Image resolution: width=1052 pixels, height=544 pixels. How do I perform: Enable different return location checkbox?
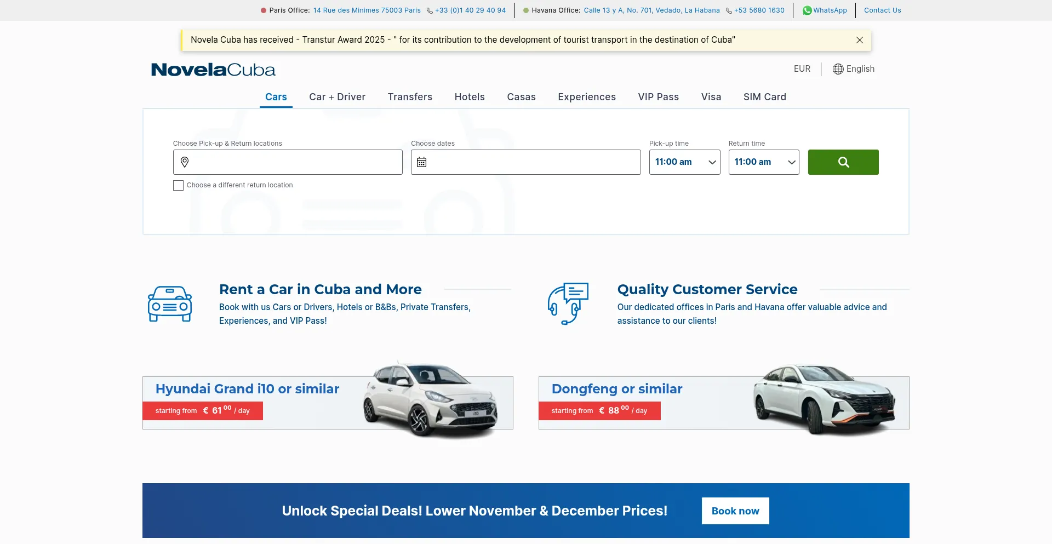point(178,186)
